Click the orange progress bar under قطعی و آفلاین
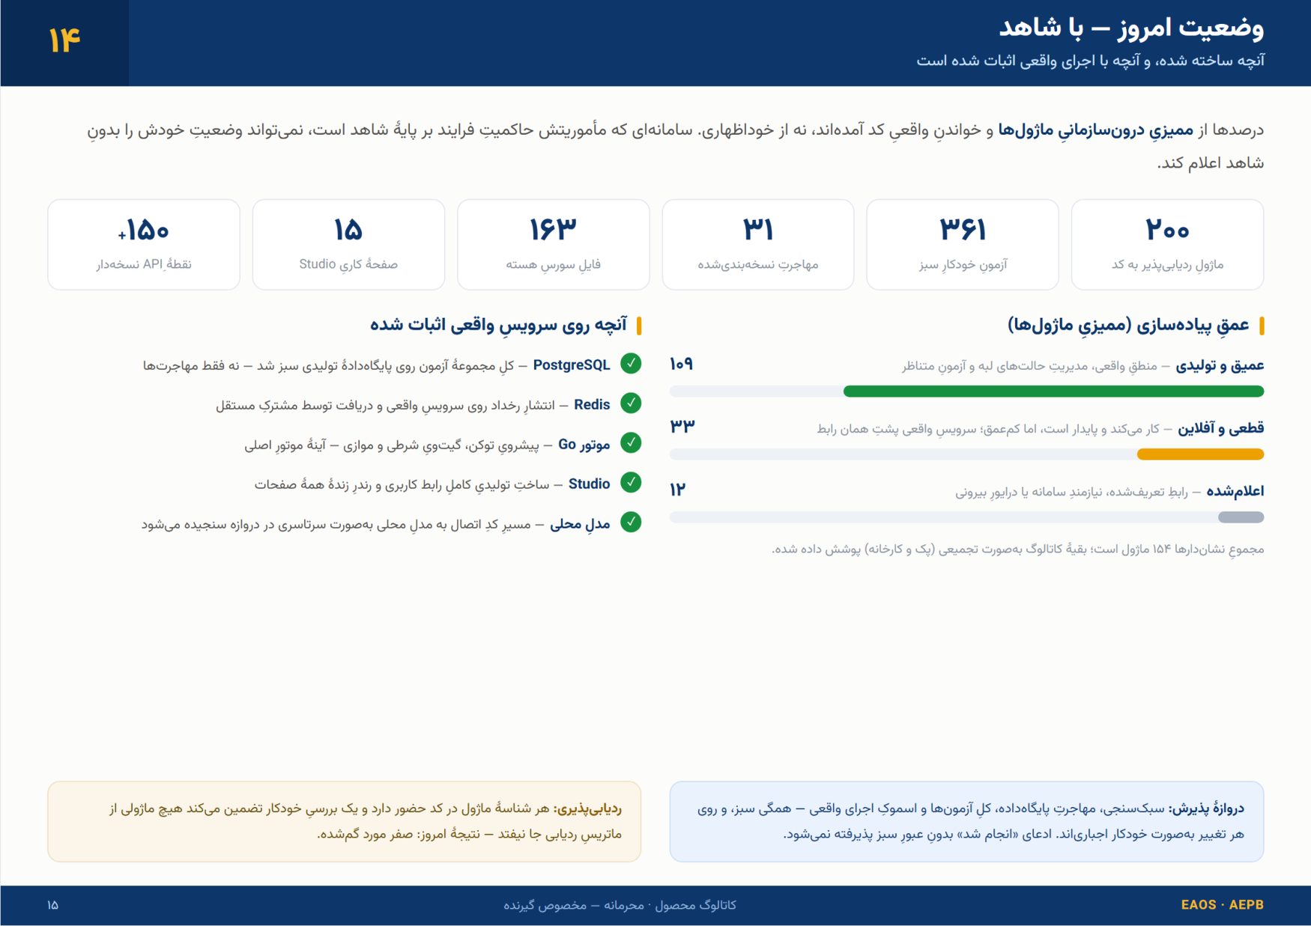1311x926 pixels. click(x=1200, y=454)
